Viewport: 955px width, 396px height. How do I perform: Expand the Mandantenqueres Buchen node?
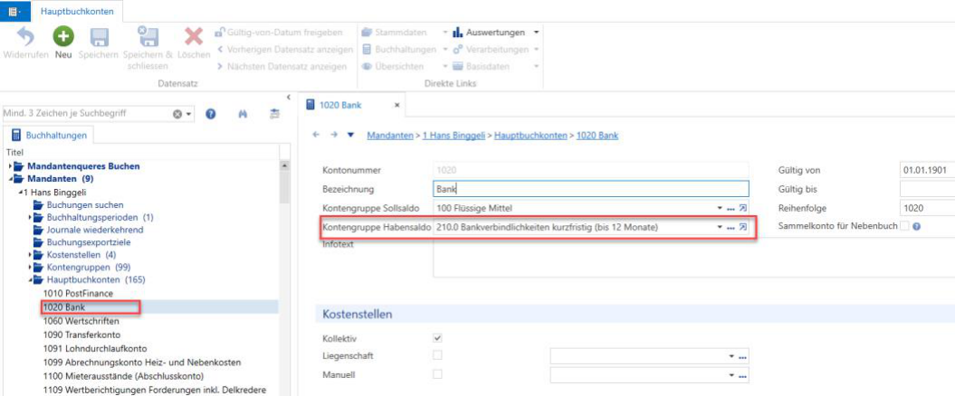[x=11, y=166]
